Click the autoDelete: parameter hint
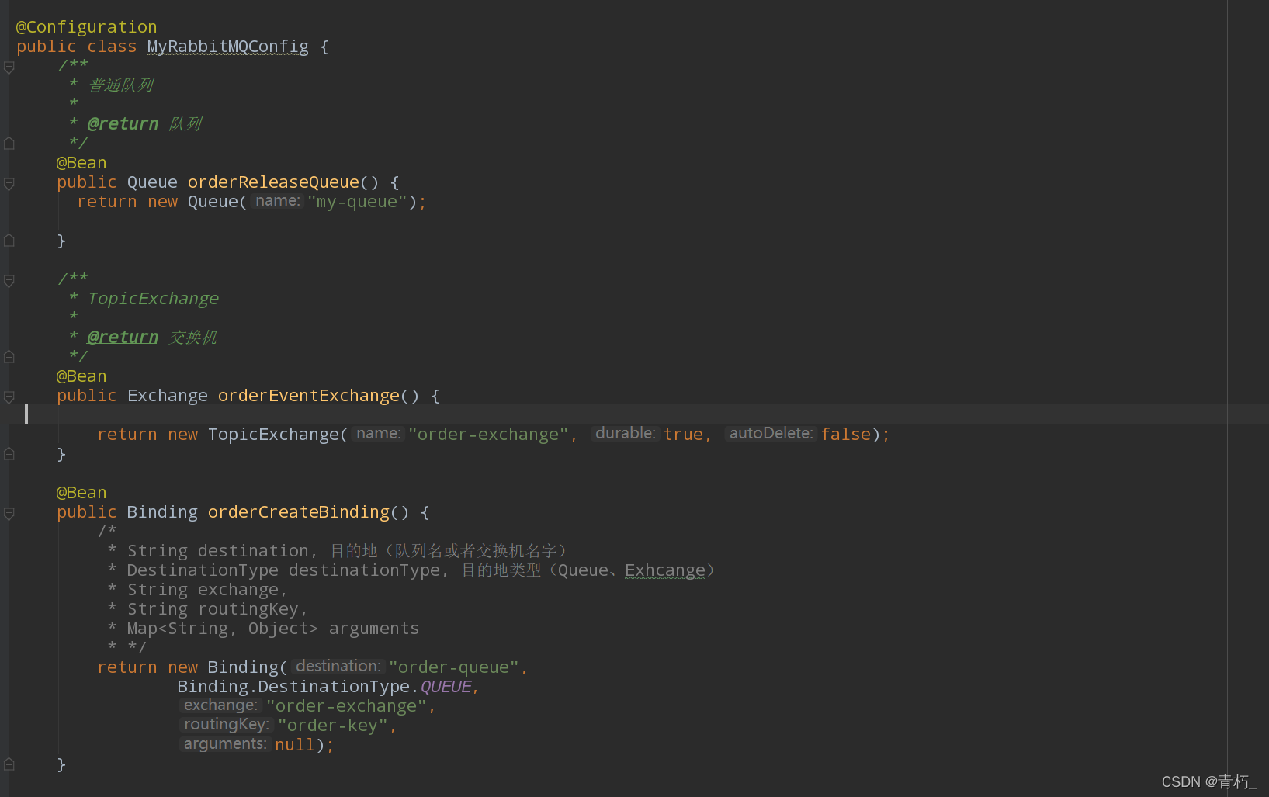Image resolution: width=1269 pixels, height=797 pixels. pyautogui.click(x=771, y=434)
